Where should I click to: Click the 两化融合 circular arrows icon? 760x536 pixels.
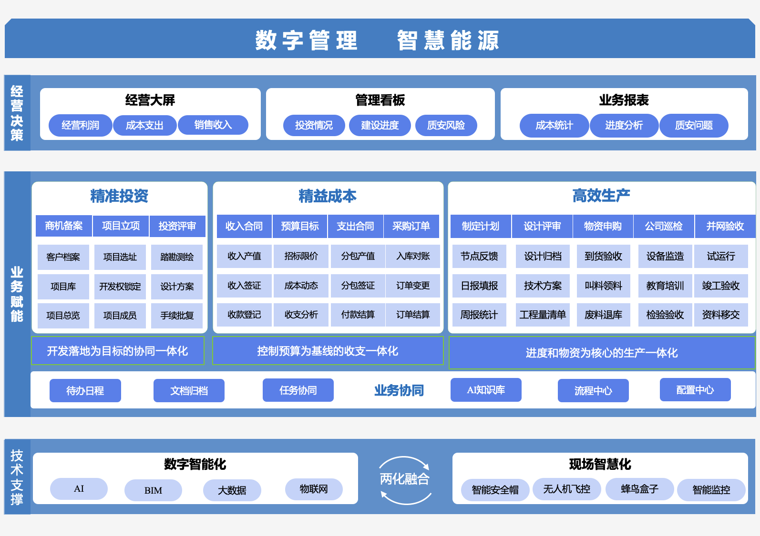405,479
